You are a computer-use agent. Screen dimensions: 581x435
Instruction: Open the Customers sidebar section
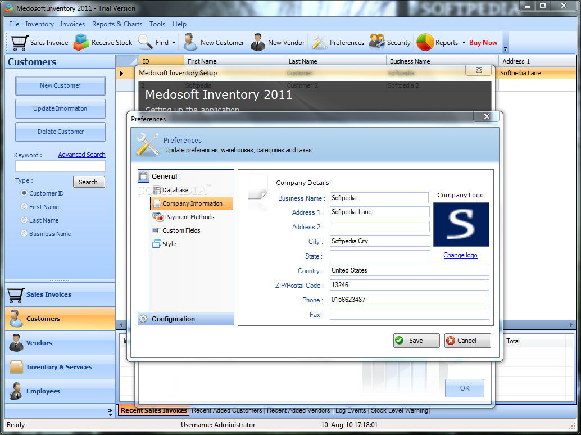pos(60,319)
